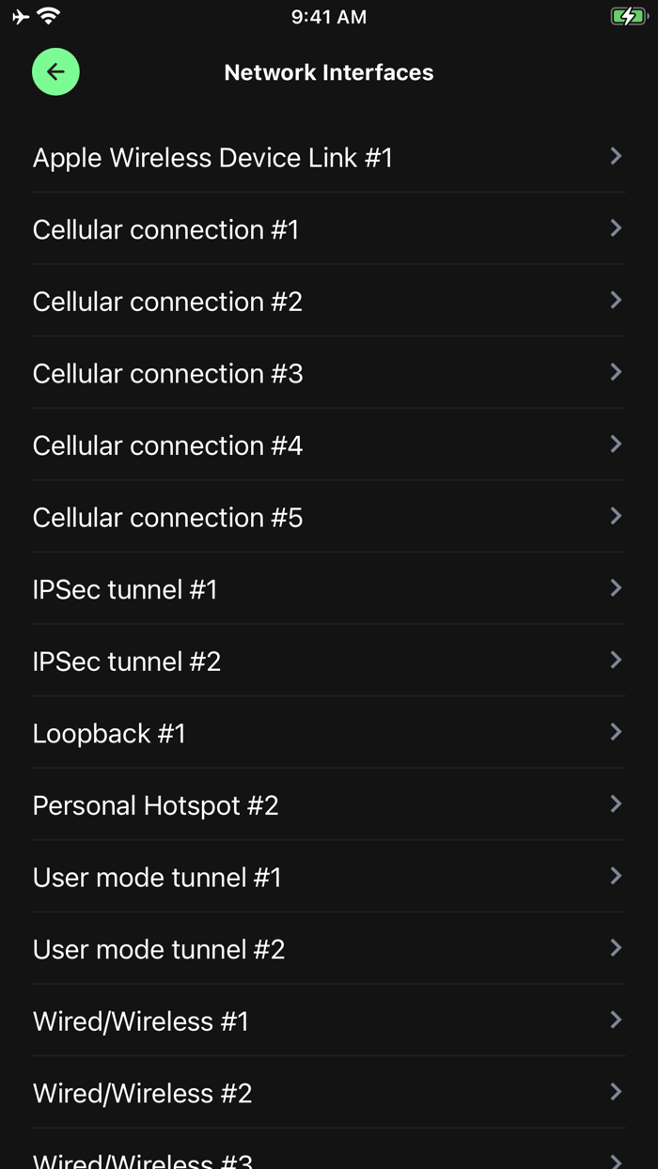Tap the green back arrow button

click(x=55, y=71)
